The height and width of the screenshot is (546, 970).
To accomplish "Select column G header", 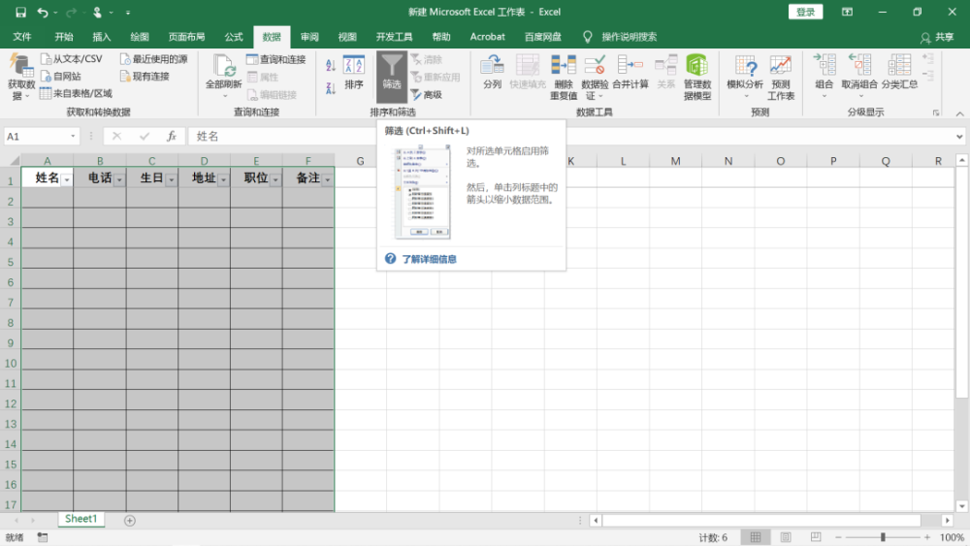I will tap(360, 161).
